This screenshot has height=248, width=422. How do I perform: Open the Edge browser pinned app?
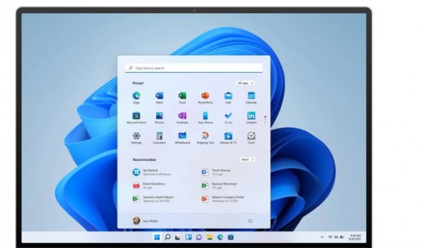click(x=137, y=98)
